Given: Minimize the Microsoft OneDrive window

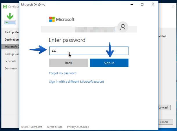Looking at the screenshot, I should (x=132, y=4).
